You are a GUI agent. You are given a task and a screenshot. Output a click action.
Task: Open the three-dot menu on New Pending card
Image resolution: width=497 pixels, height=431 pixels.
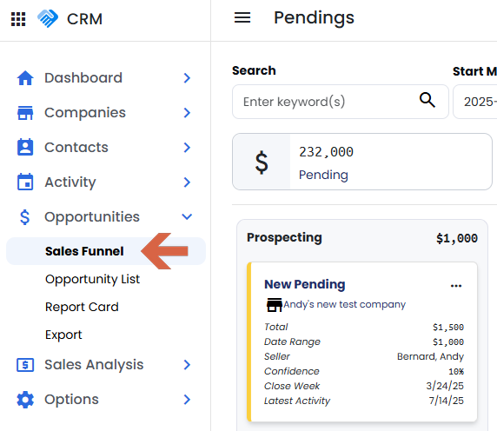point(456,286)
